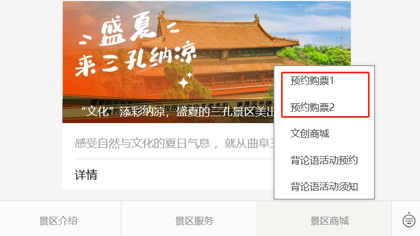420x236 pixels.
Task: Open 背论语活动须知 from the popup menu
Action: [x=324, y=187]
